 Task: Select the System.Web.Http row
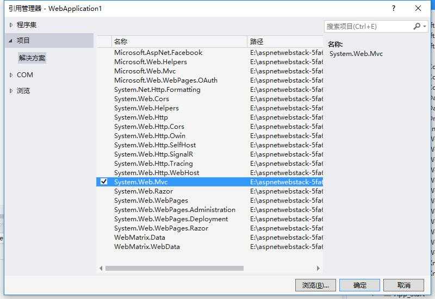coord(209,117)
